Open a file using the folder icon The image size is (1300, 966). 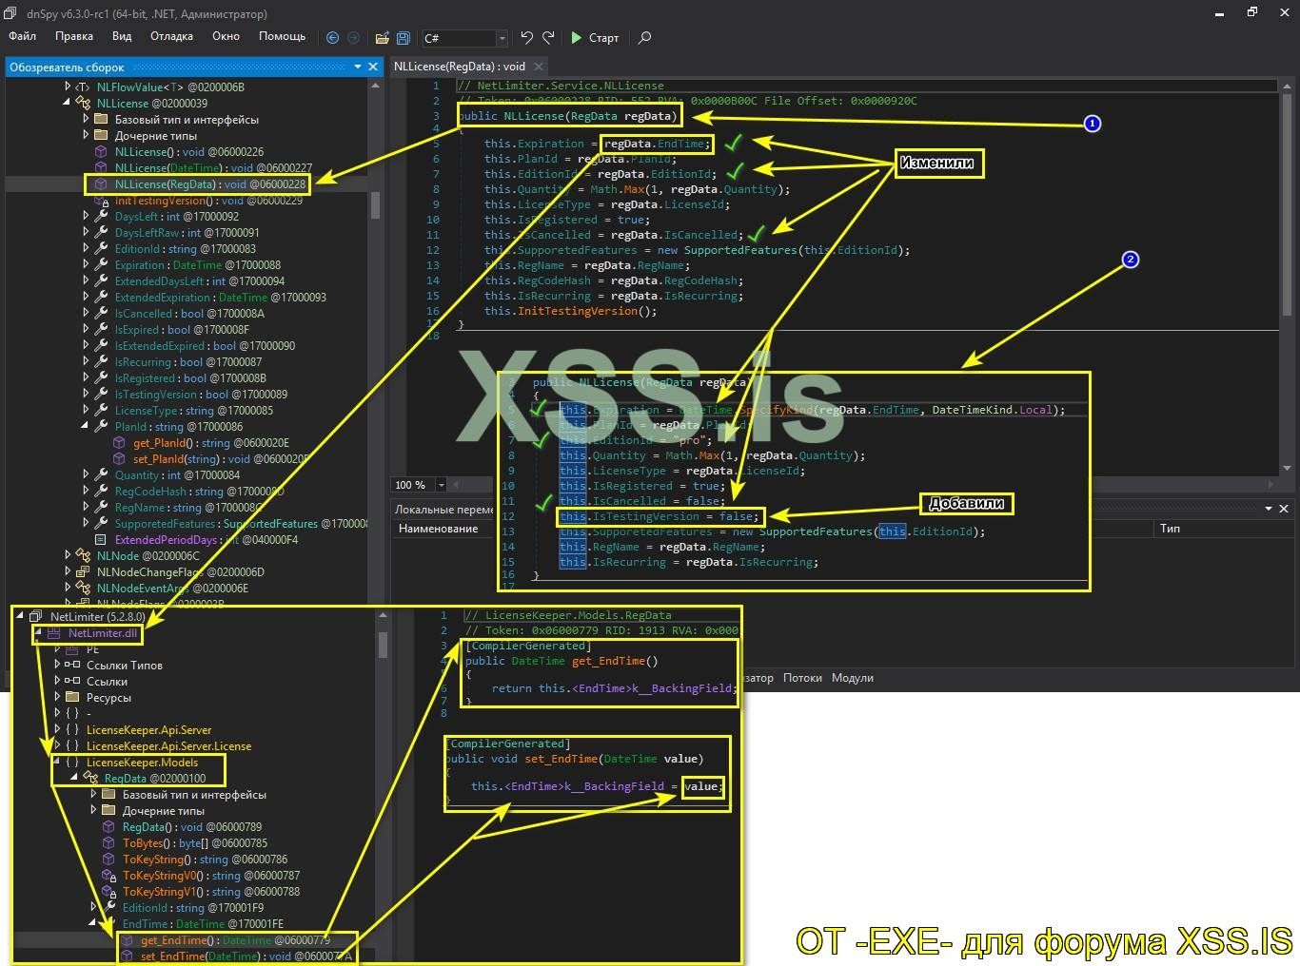coord(382,38)
